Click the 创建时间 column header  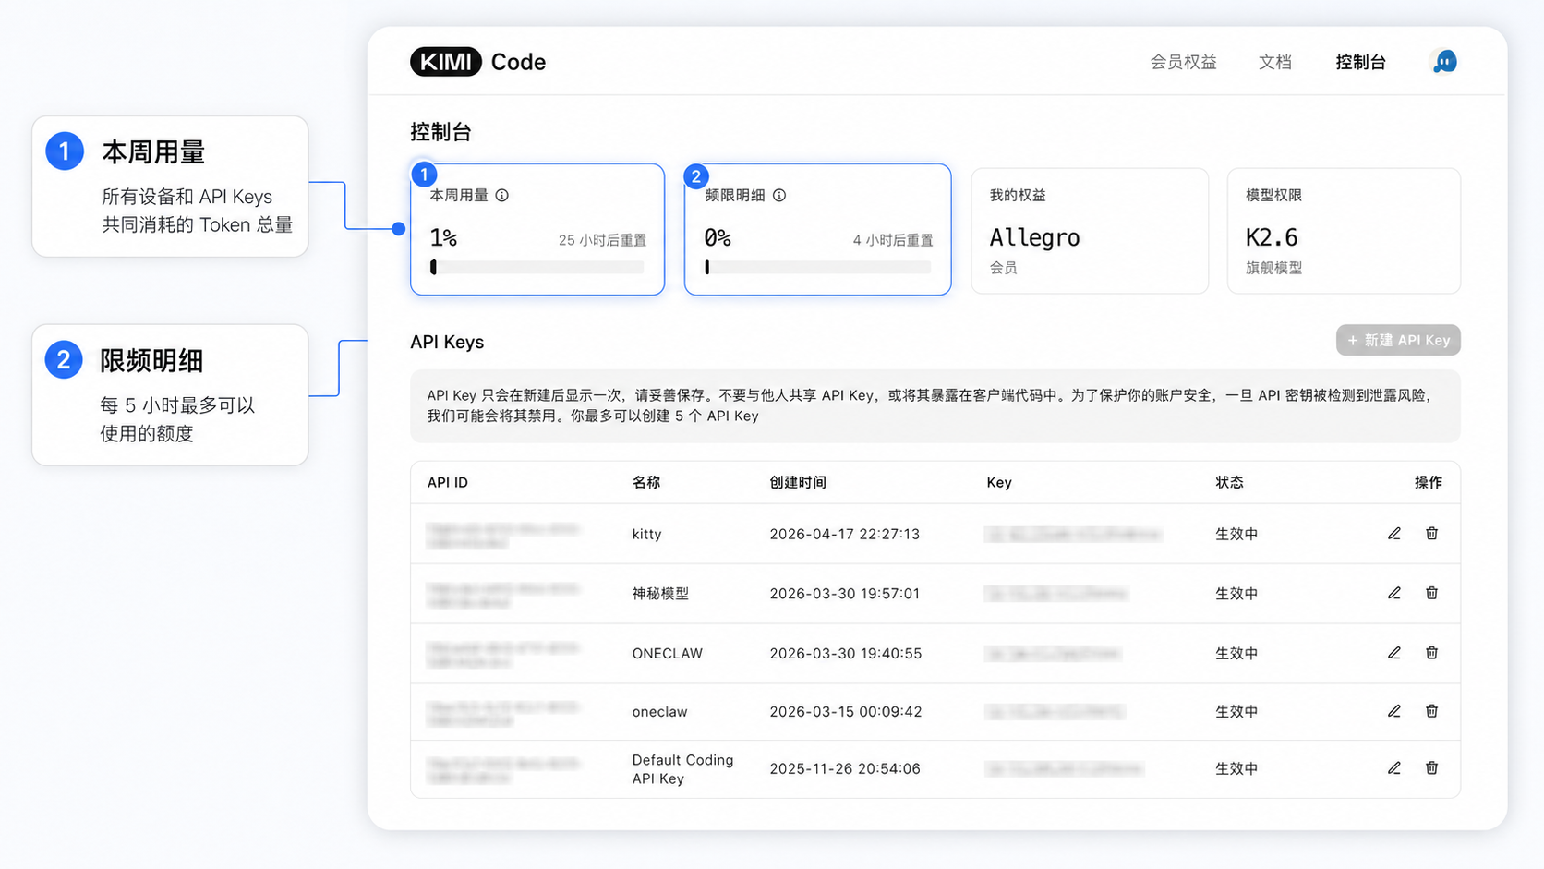click(x=798, y=482)
